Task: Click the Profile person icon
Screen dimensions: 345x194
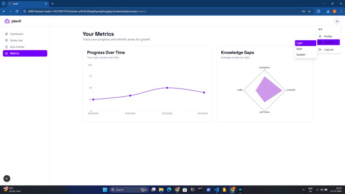Action: (320, 36)
